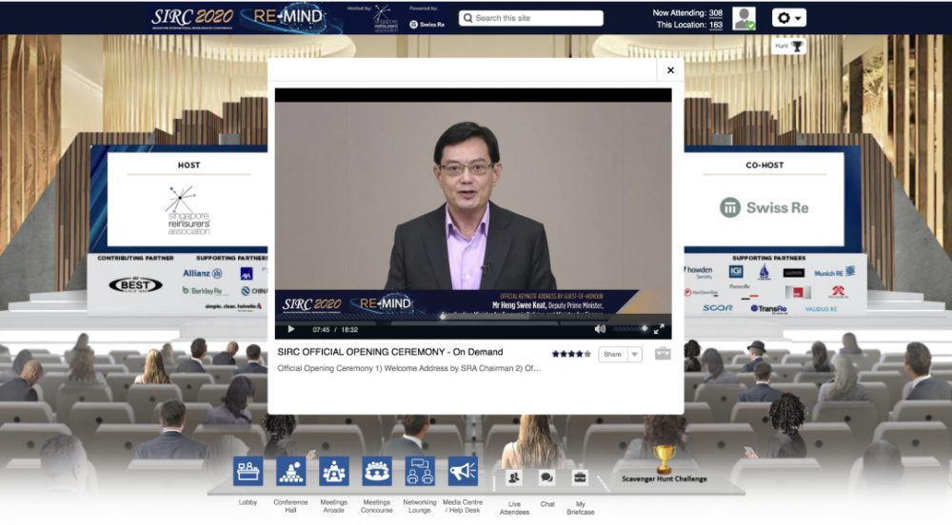
Task: Click the Hunt trophy badge at top right
Action: click(788, 46)
